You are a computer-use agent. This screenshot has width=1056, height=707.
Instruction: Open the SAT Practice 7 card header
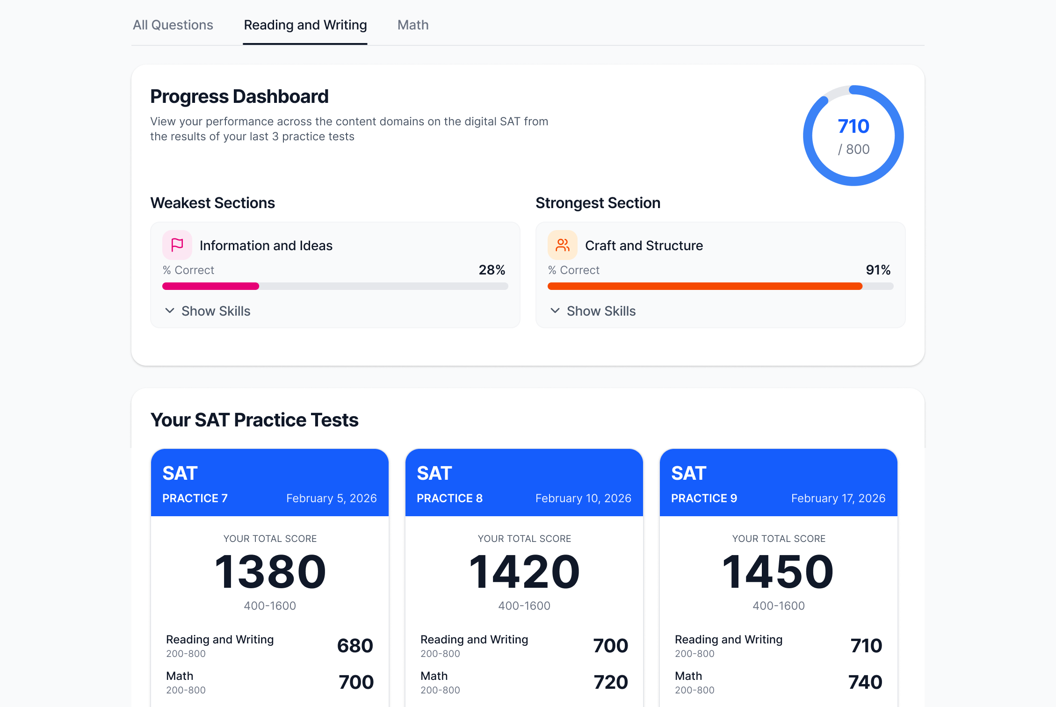tap(270, 483)
